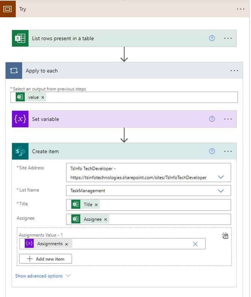Click the Set variable curly braces icon
Viewport: 251px width, 297px height.
click(20, 119)
